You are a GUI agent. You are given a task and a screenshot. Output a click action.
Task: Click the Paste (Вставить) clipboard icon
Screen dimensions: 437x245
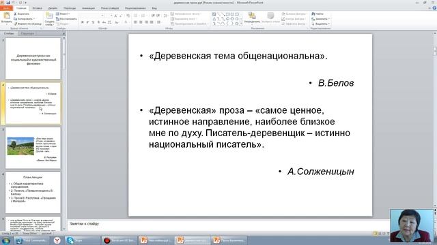coord(6,16)
